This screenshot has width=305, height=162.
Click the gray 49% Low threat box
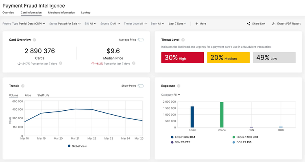click(x=274, y=57)
